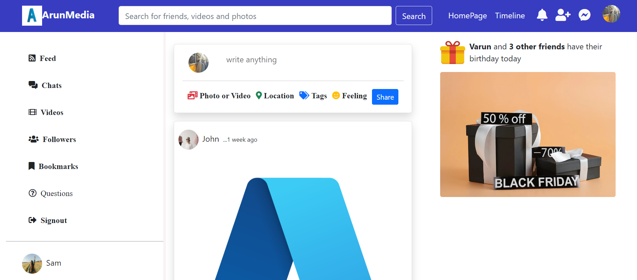Click the add friend icon in header
Image resolution: width=637 pixels, height=280 pixels.
(x=563, y=15)
